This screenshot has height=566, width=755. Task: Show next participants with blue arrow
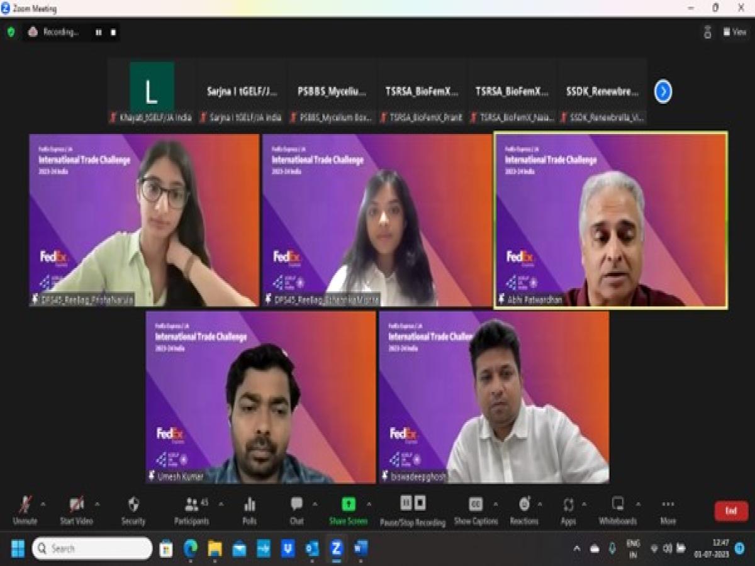[x=663, y=92]
